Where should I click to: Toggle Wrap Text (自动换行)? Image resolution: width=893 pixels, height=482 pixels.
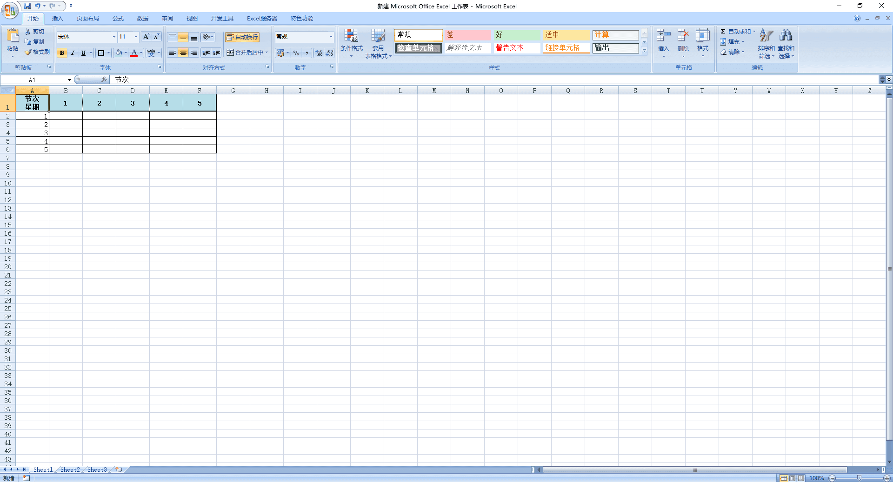click(242, 37)
